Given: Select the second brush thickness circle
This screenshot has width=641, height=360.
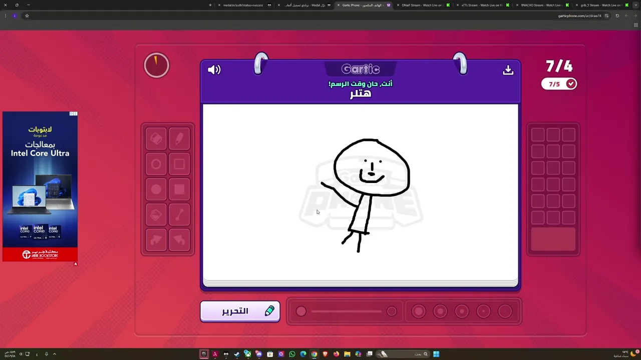Looking at the screenshot, I should (440, 311).
